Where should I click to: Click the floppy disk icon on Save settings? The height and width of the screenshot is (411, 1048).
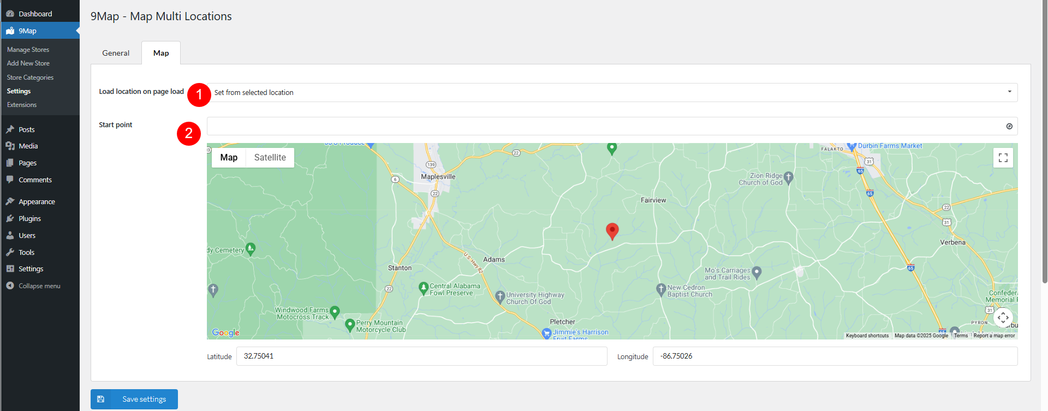click(x=101, y=399)
